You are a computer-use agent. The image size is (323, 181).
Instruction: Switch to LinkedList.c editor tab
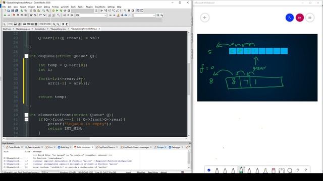[40, 29]
